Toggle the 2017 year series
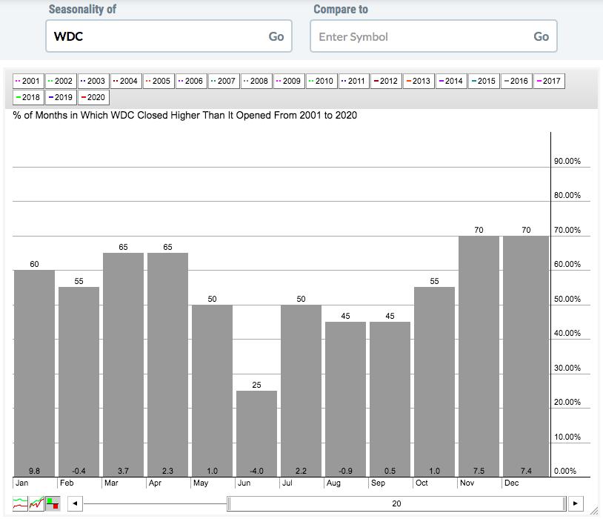 [x=548, y=81]
